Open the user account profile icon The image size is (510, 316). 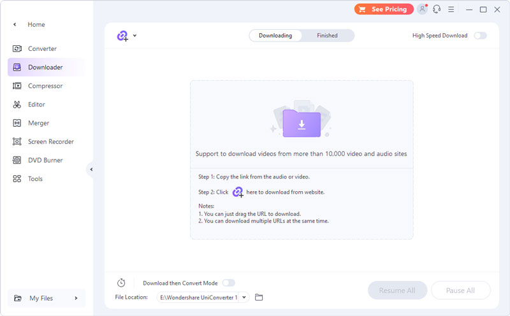click(x=422, y=10)
